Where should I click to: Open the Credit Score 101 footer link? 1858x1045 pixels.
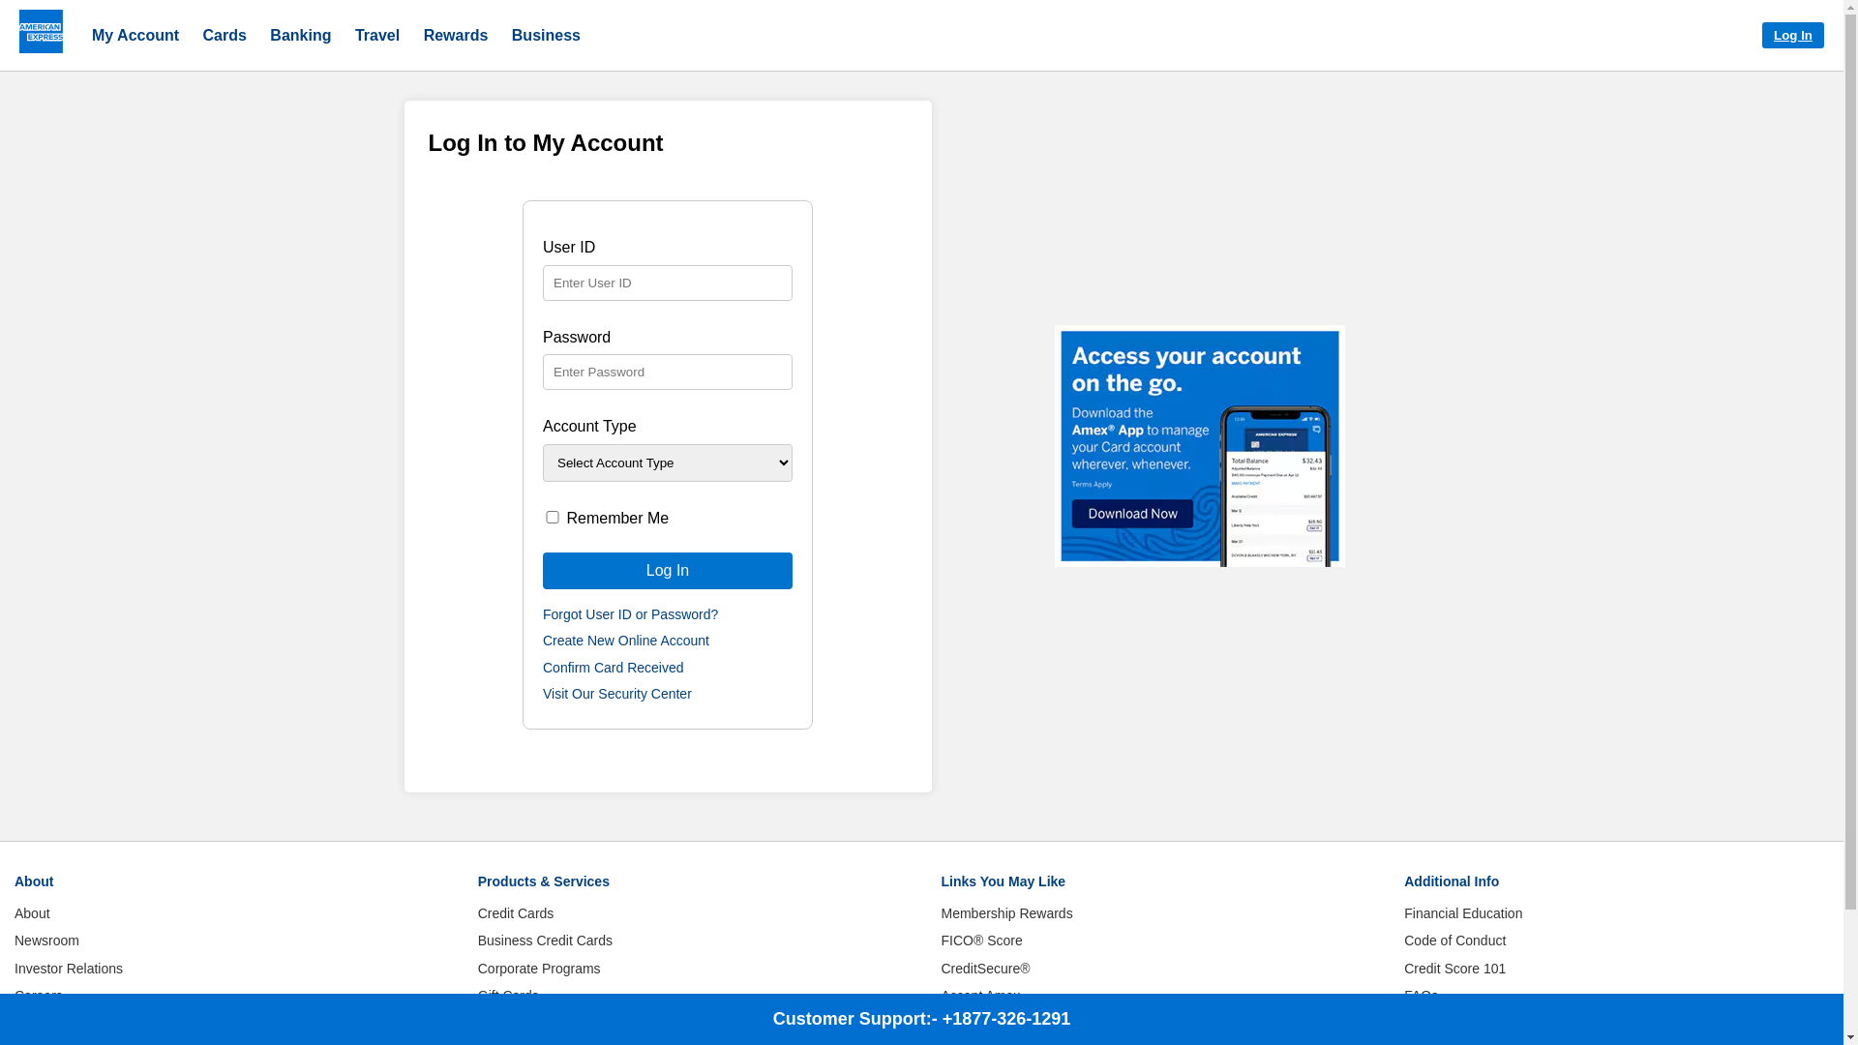pos(1454,969)
